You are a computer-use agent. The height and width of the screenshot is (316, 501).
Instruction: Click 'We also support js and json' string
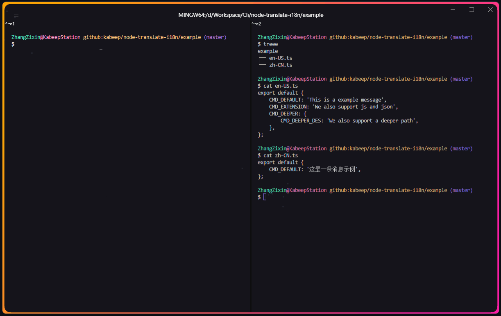coord(355,107)
